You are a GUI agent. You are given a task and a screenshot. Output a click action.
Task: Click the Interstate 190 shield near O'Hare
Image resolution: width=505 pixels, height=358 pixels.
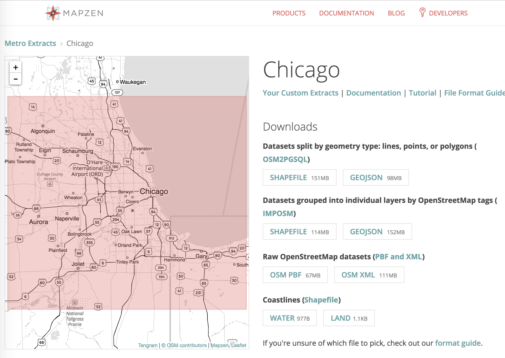(115, 167)
